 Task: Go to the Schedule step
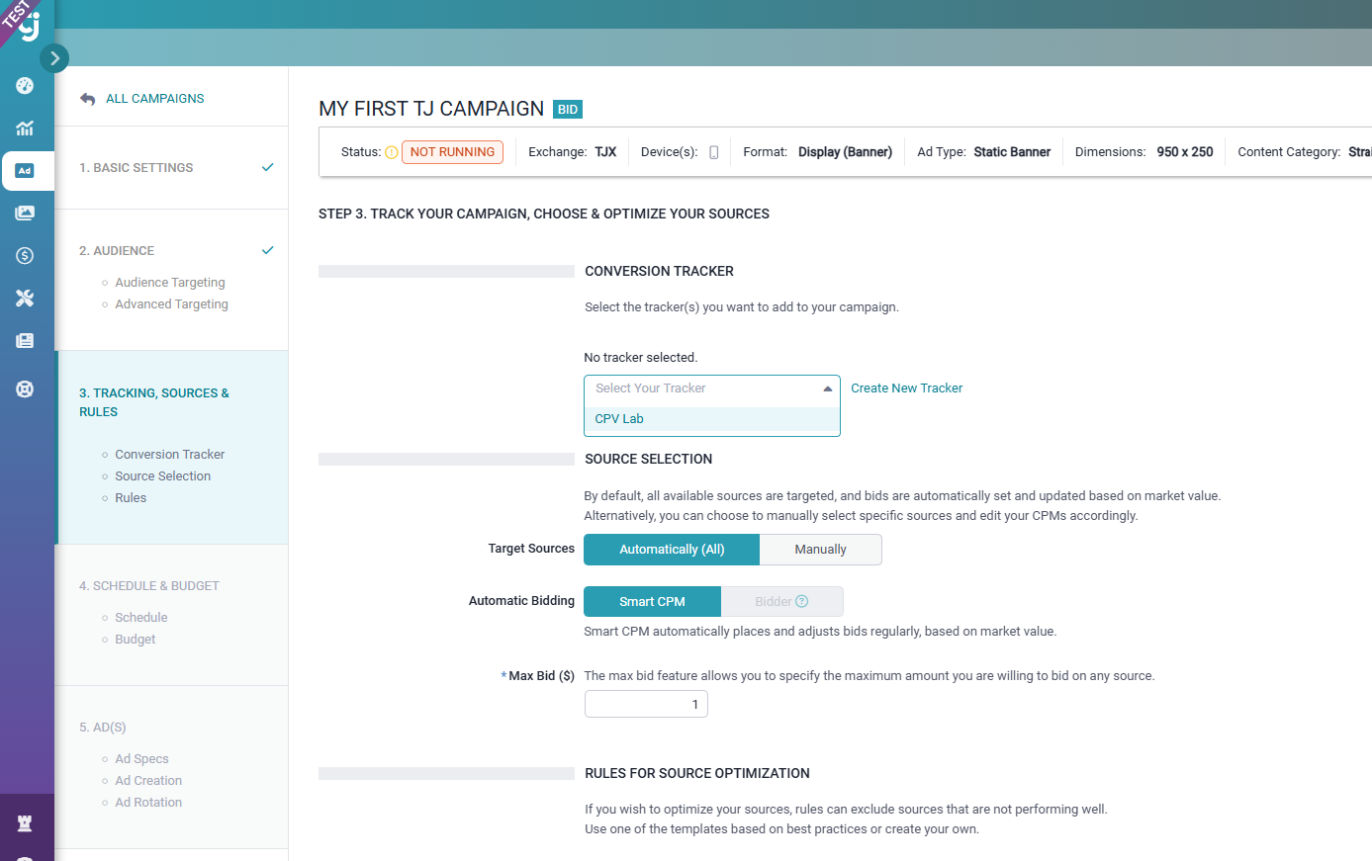[139, 617]
